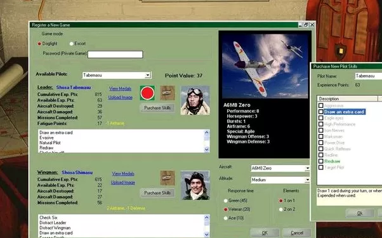The image size is (382, 238).
Task: Check the Eagle eyes skill checkbox
Action: pyautogui.click(x=321, y=118)
